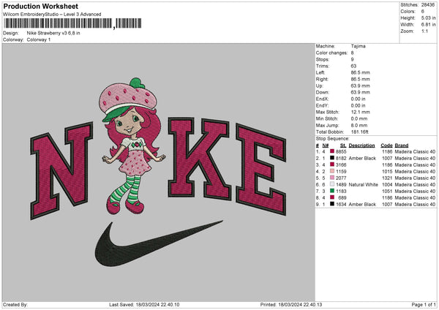Click code 1015 in the stop sequence
The image size is (439, 310).
387,171
